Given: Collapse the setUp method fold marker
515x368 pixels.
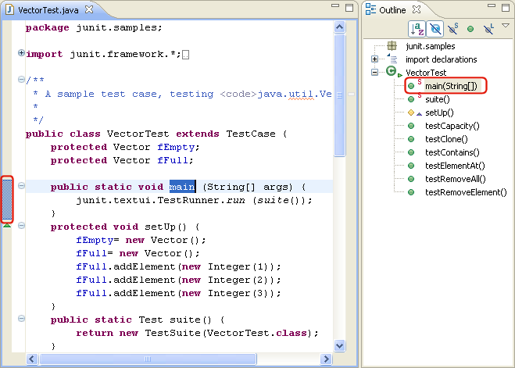Looking at the screenshot, I should (21, 227).
